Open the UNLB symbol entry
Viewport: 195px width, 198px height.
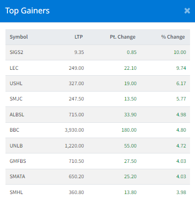tap(16, 146)
